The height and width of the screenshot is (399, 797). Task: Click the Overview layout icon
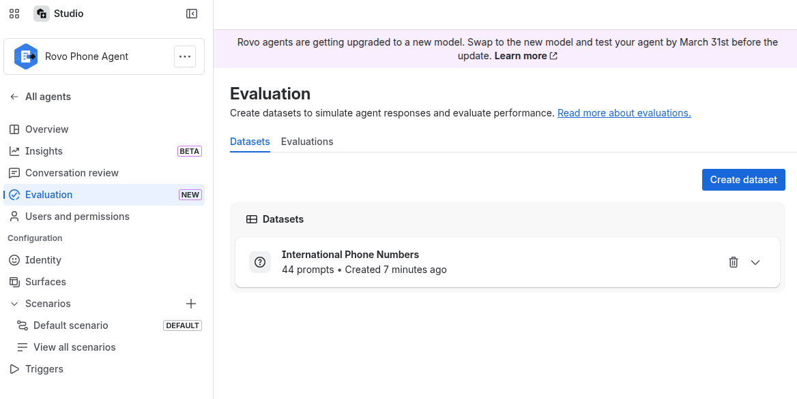tap(14, 129)
